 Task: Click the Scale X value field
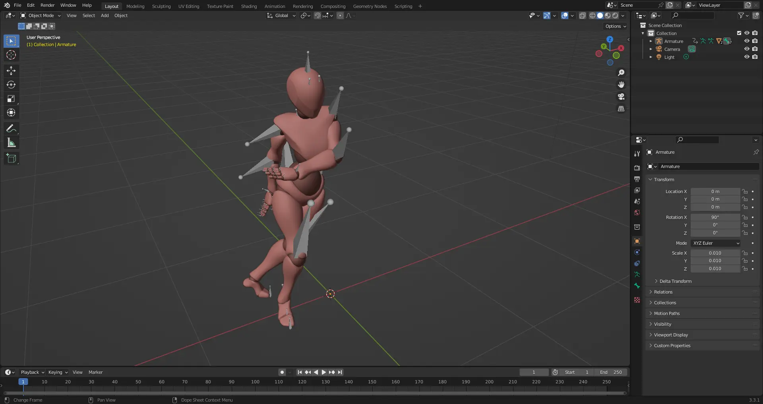pyautogui.click(x=715, y=253)
